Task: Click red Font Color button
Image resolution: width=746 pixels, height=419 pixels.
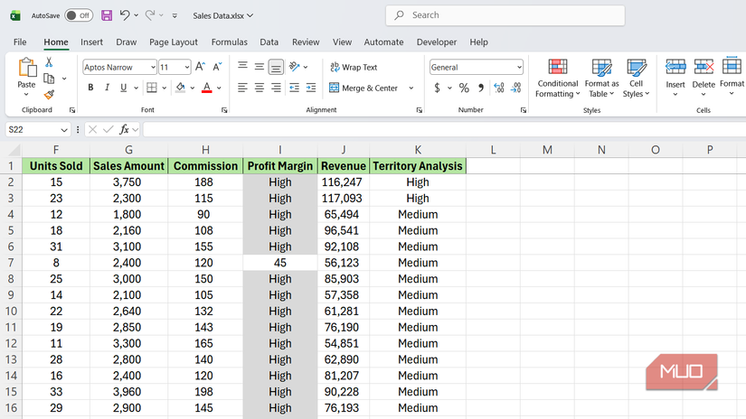Action: point(207,88)
